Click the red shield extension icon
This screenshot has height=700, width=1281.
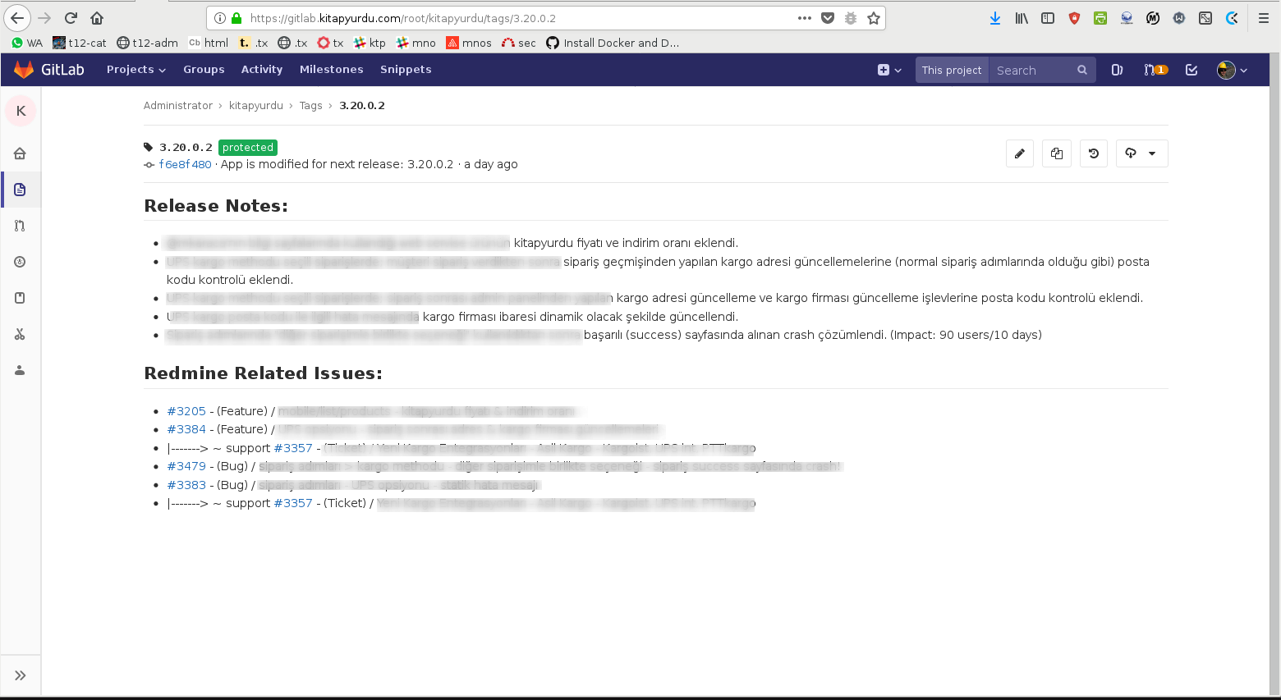pyautogui.click(x=1074, y=18)
